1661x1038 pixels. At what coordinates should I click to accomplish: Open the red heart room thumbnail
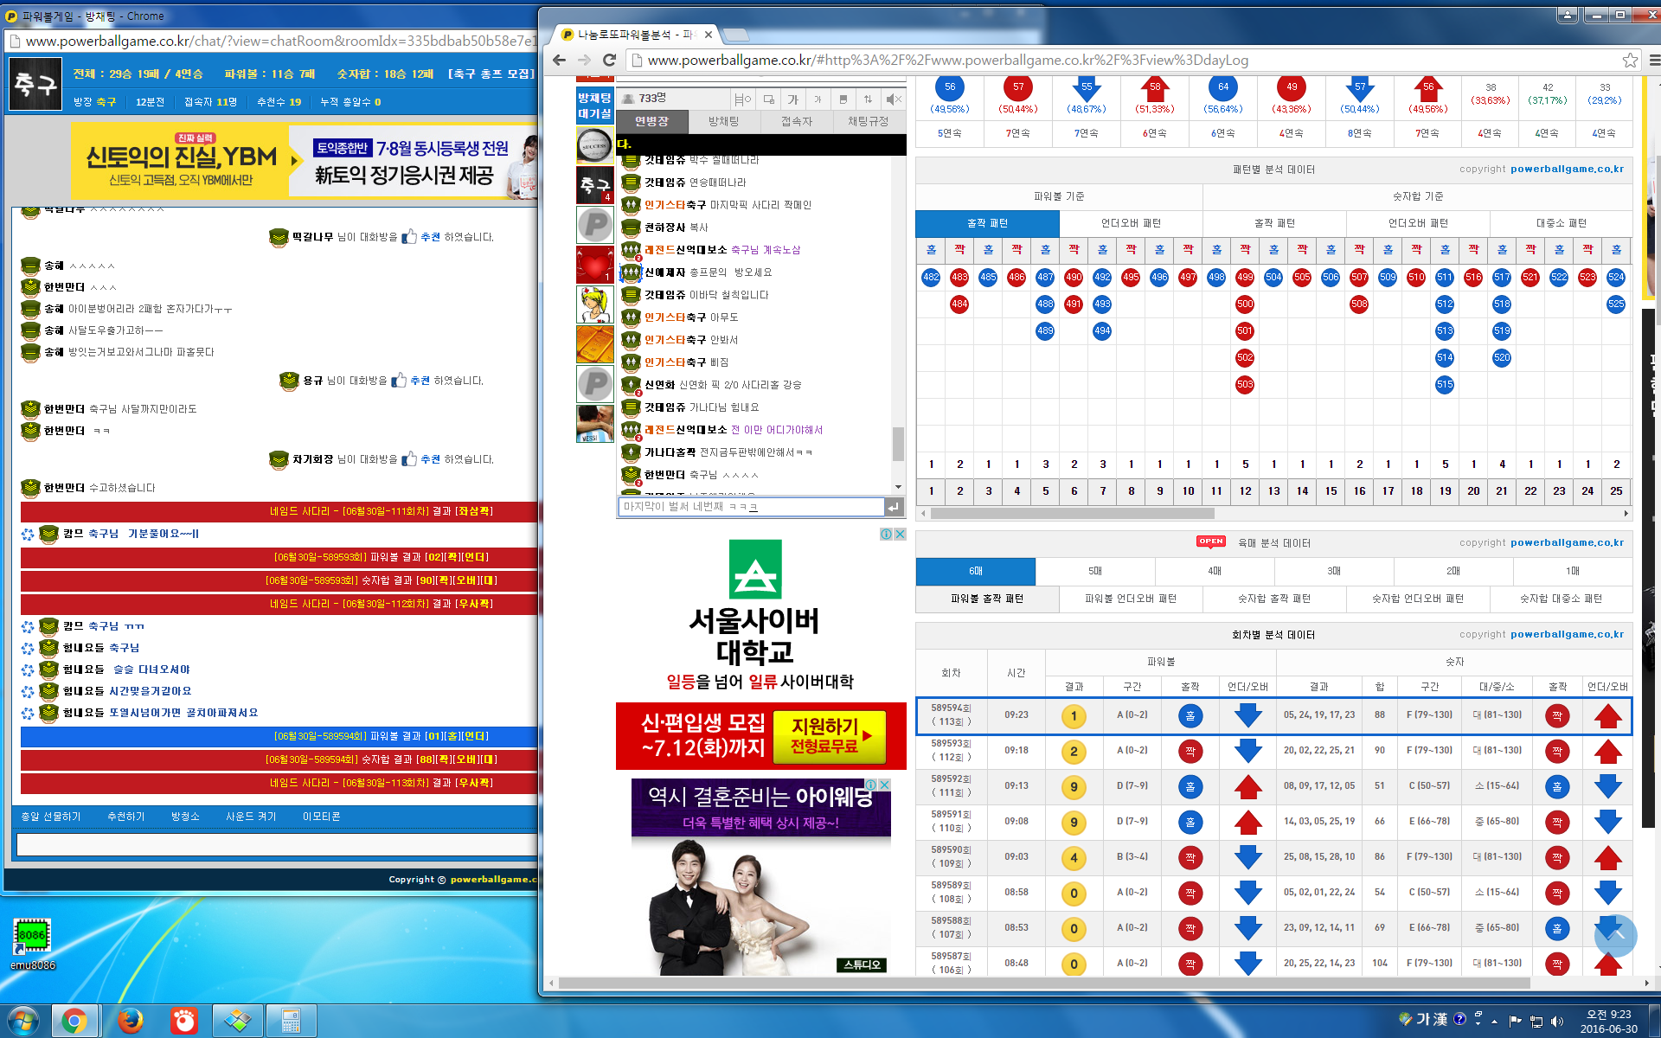point(595,265)
